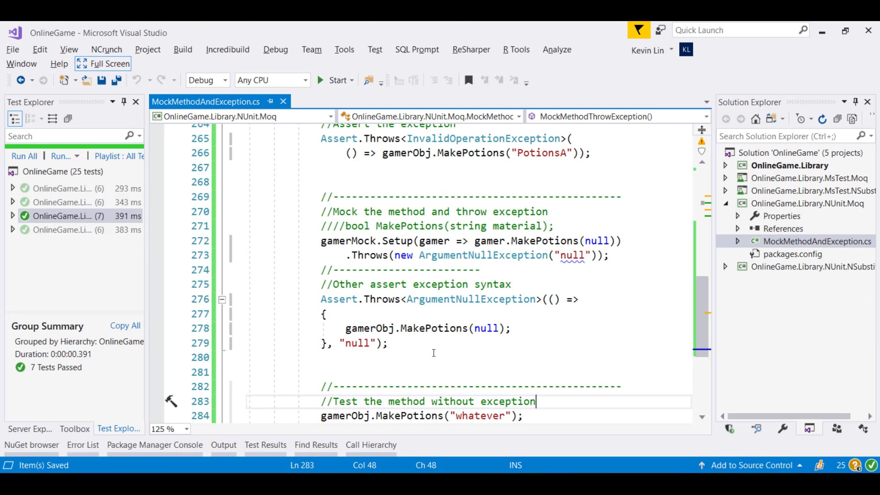880x495 pixels.
Task: Click the Collapse All icon in Solution Explorer
Action: pos(837,119)
